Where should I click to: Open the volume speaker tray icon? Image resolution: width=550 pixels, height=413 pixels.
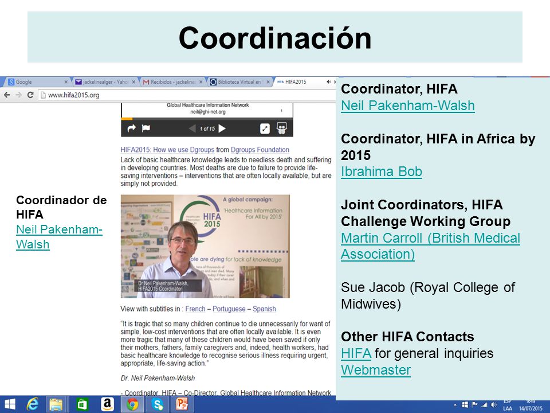494,405
